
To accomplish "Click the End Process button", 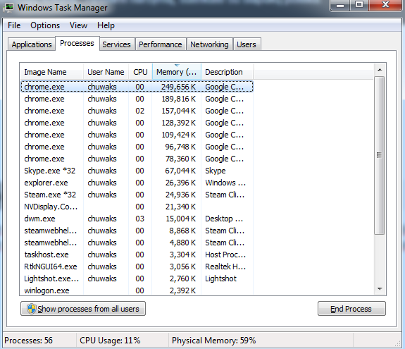I will tap(351, 309).
